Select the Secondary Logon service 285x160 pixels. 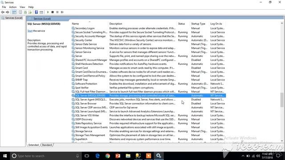point(148,28)
